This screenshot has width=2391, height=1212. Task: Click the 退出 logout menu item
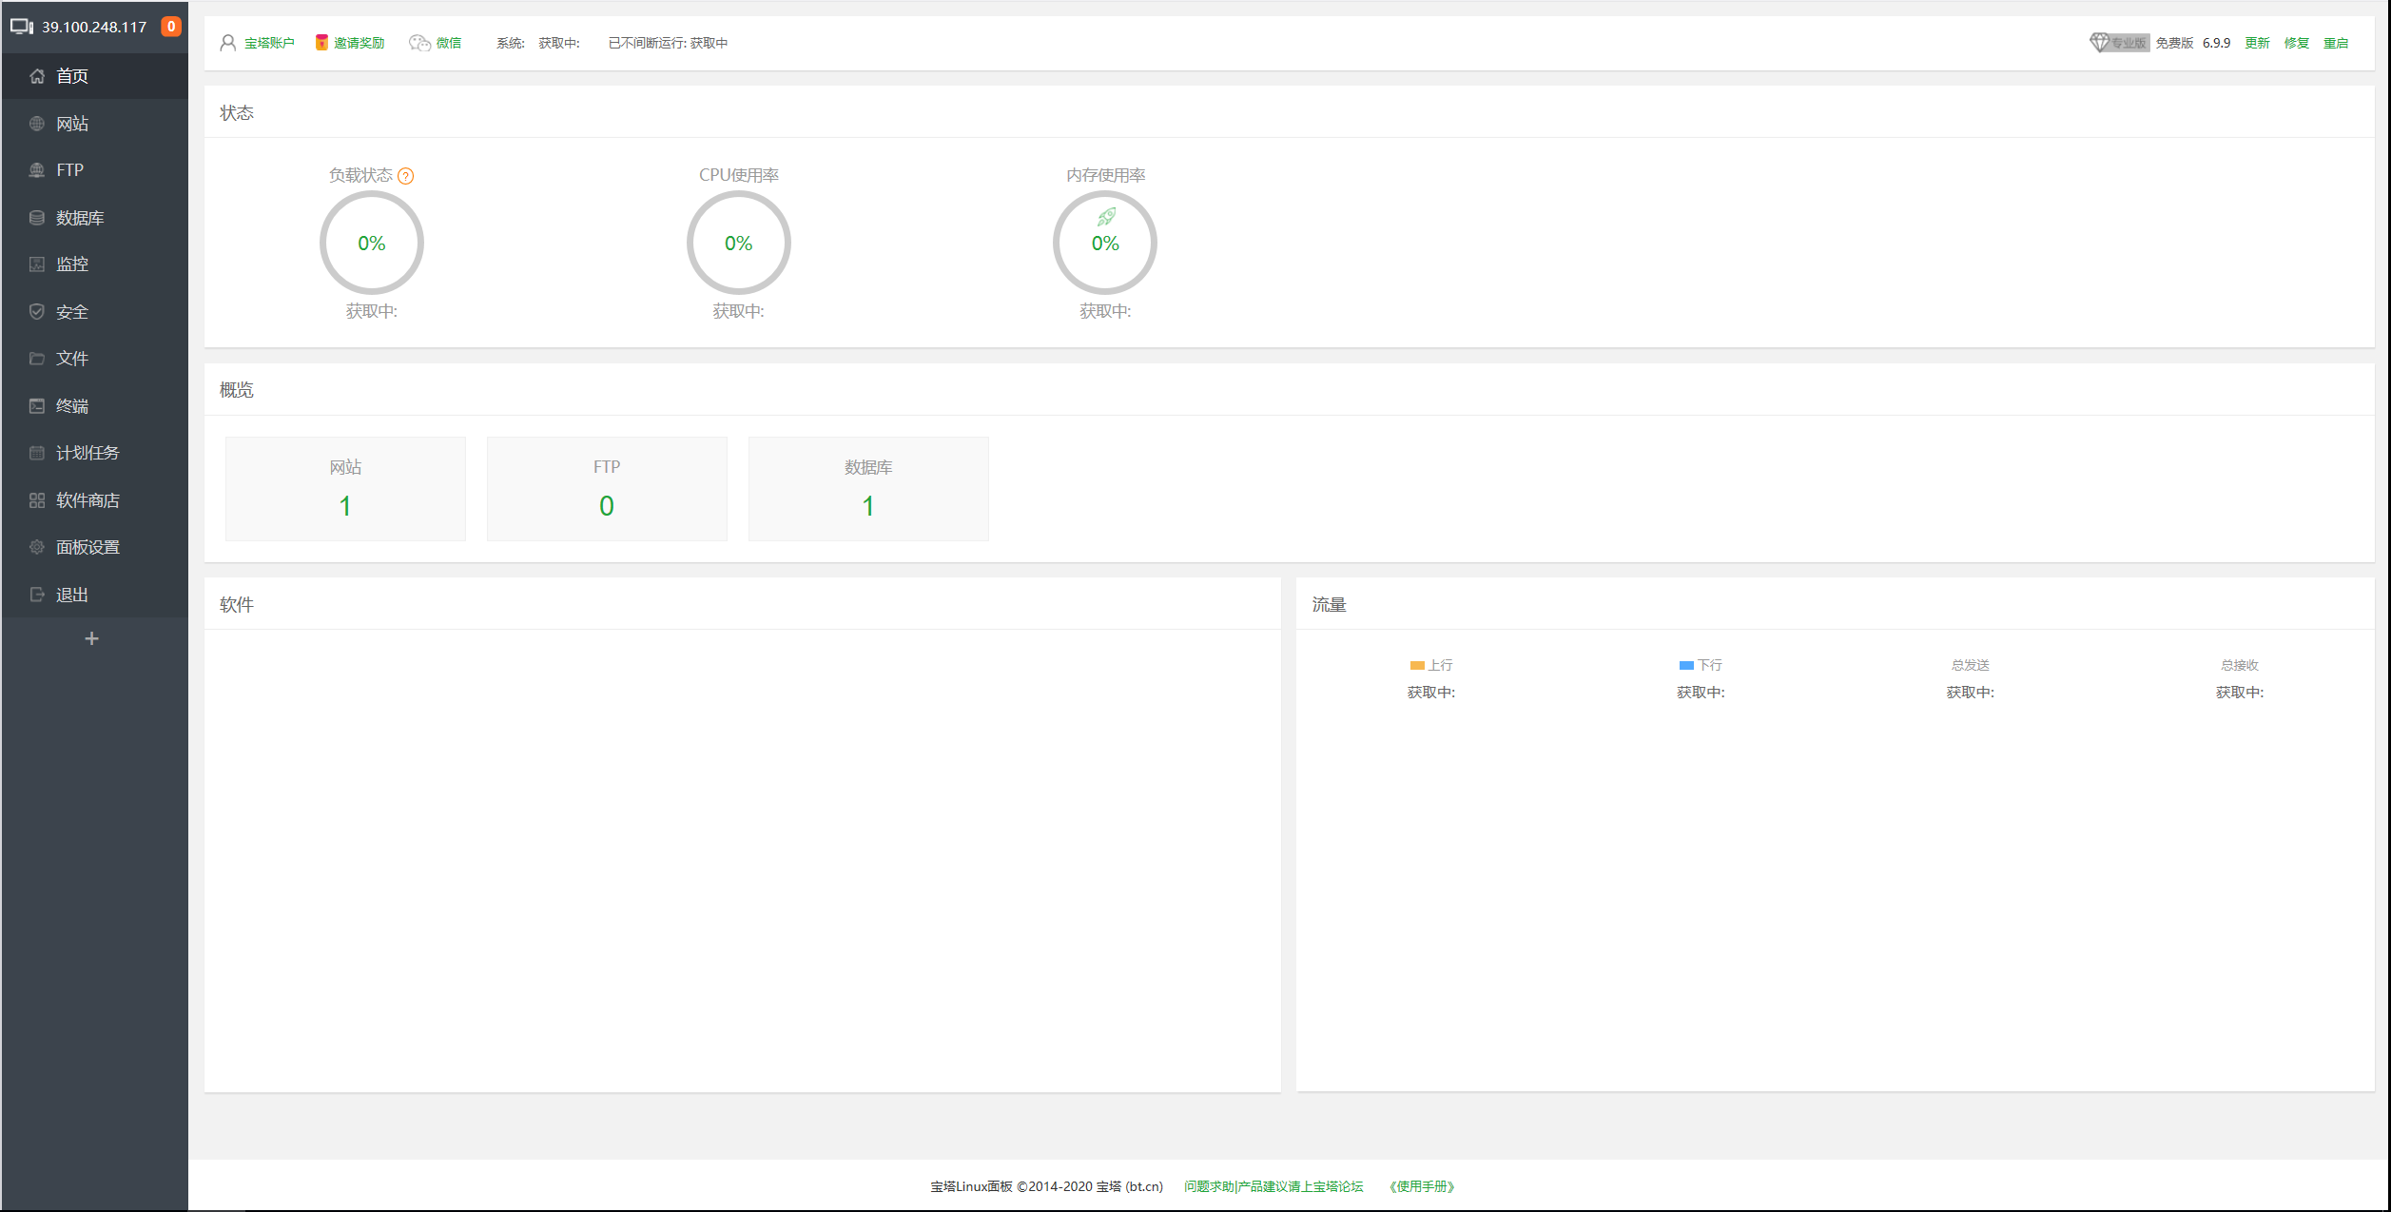point(72,595)
